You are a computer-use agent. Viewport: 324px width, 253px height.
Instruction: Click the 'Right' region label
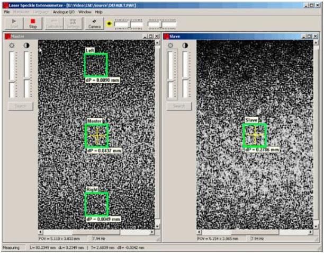92,189
